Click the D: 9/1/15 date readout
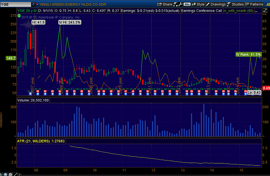 click(46, 11)
